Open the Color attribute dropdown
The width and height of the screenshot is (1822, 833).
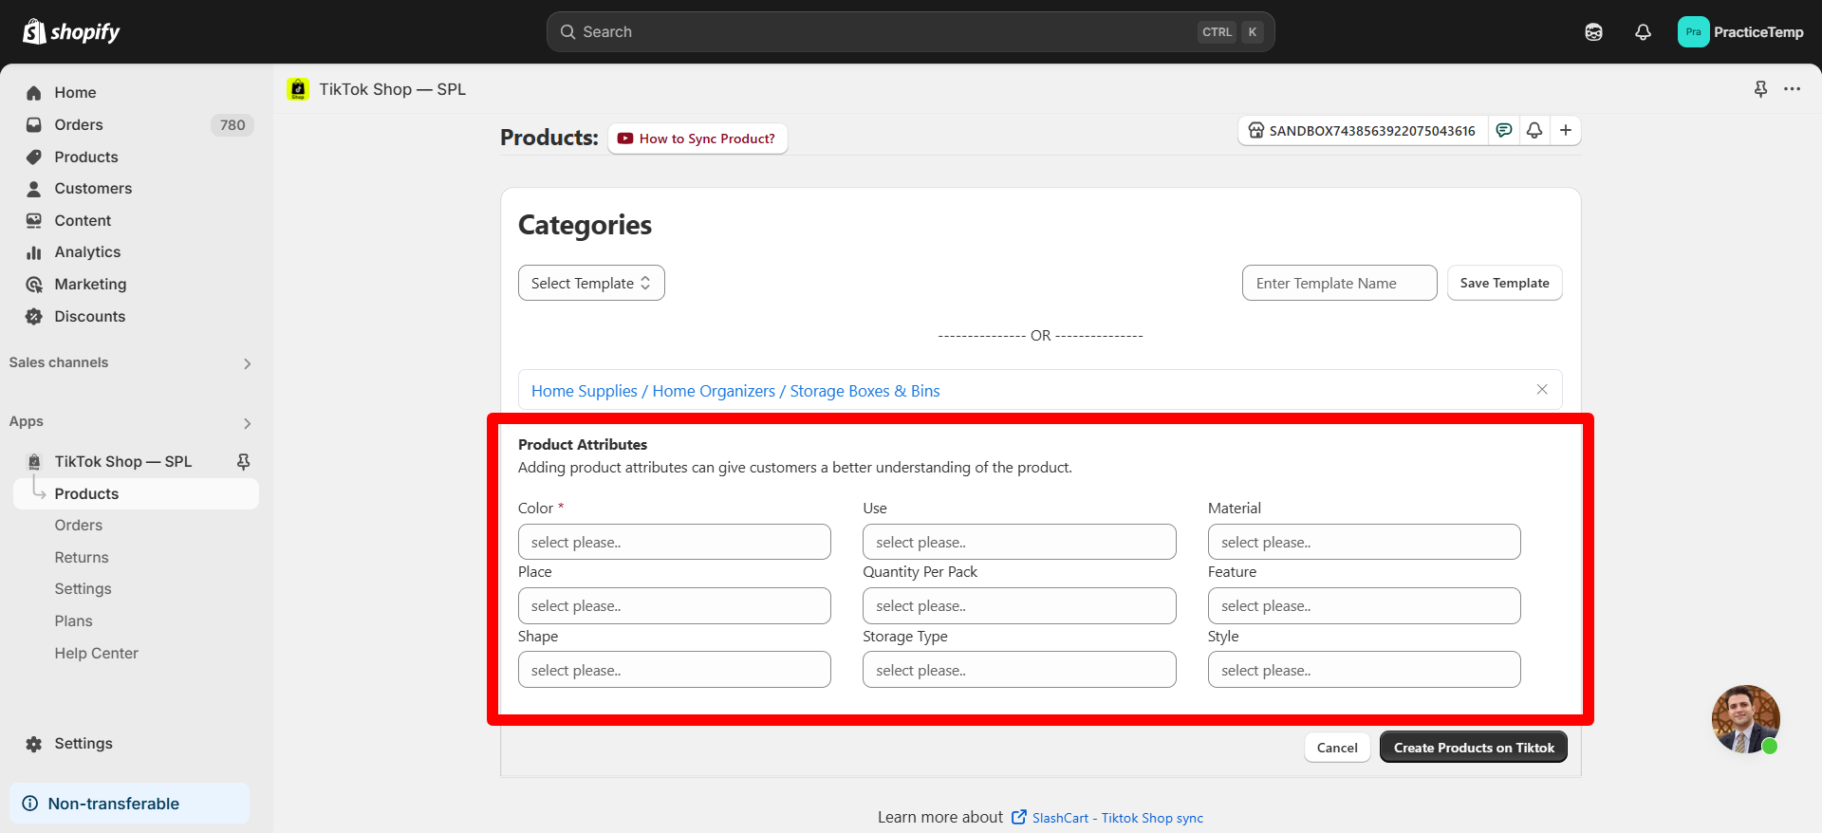(674, 542)
